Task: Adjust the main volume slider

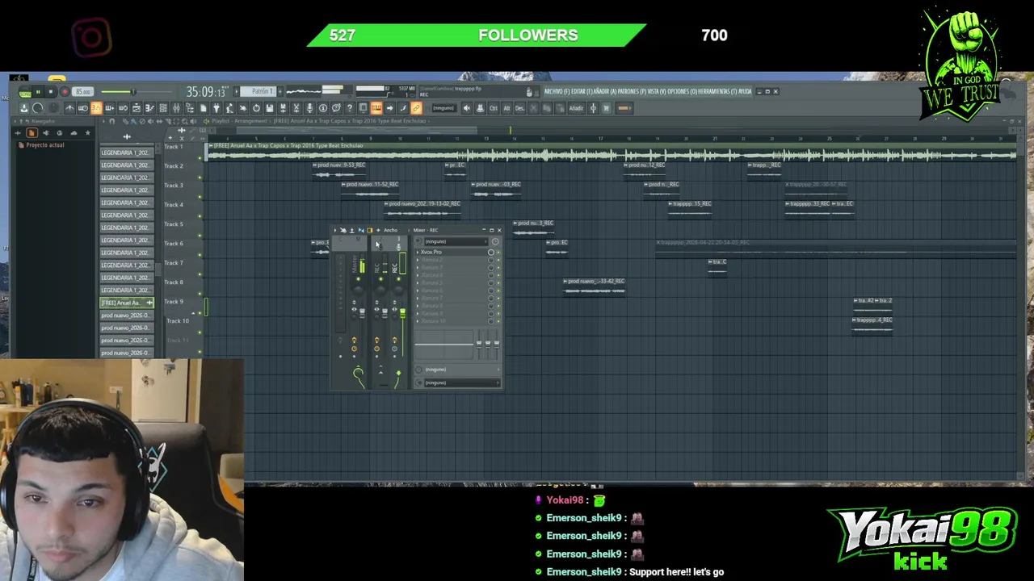Action: tap(135, 91)
